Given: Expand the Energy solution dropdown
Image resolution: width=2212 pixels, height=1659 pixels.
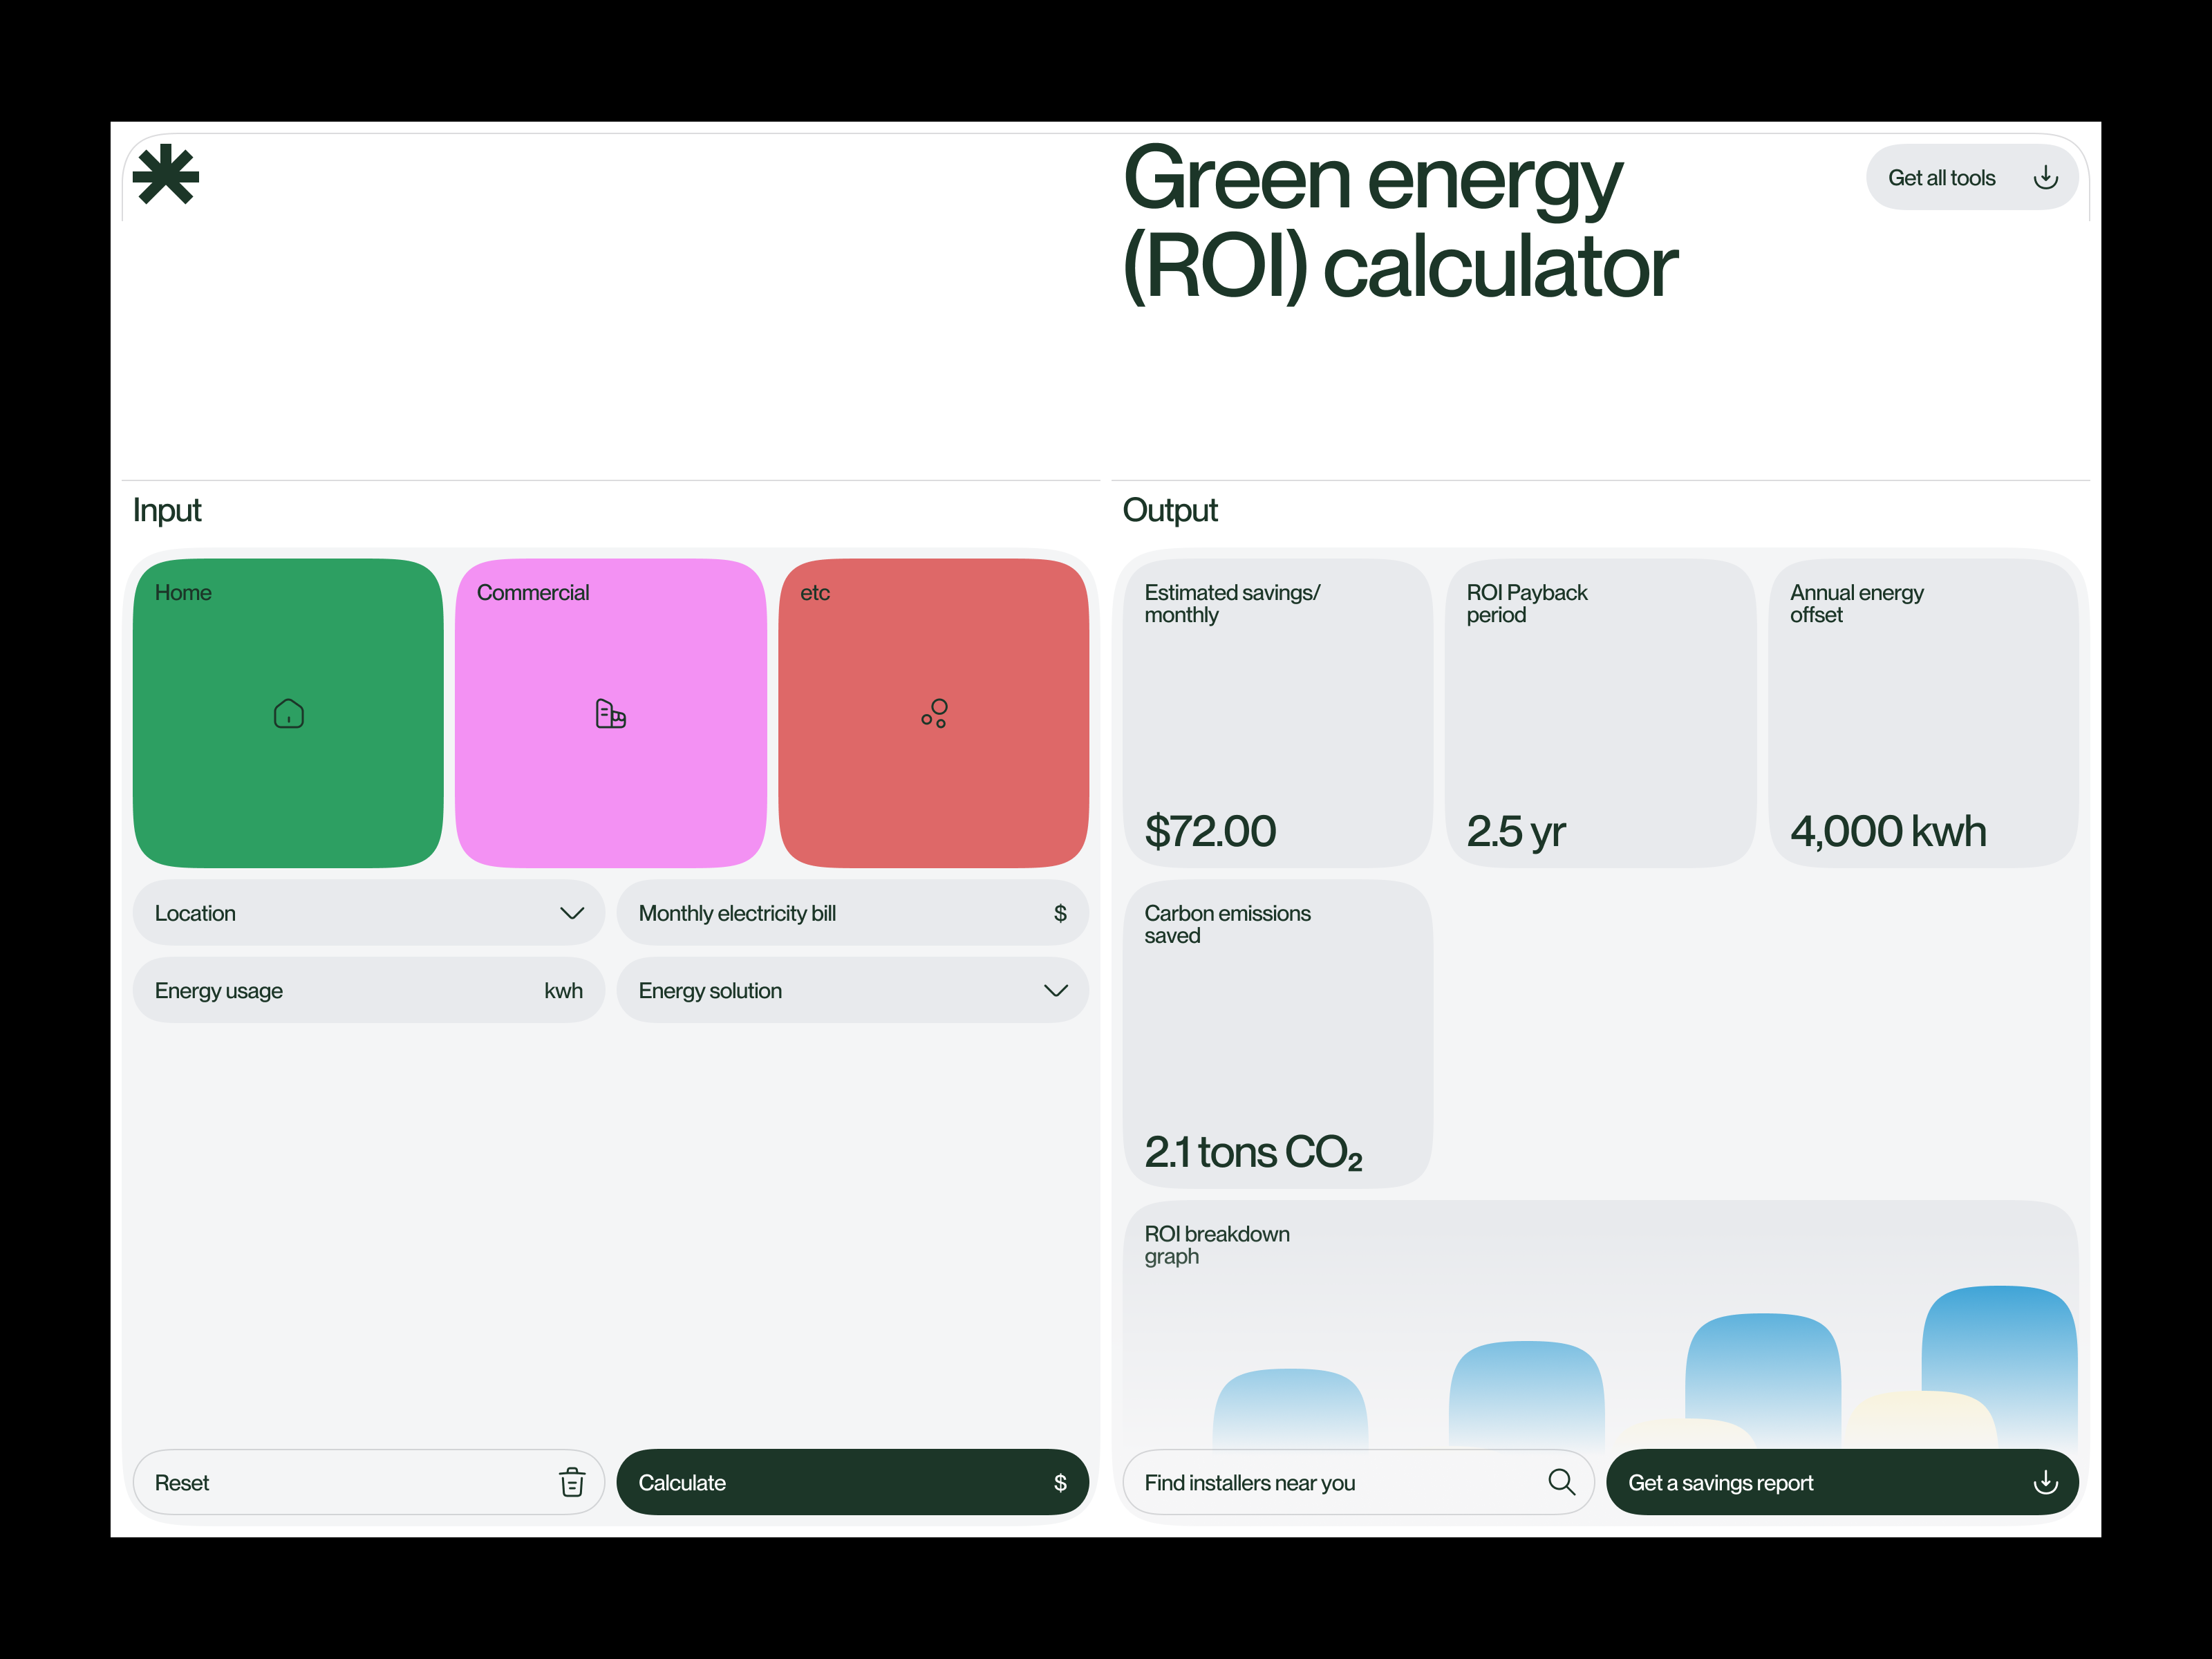Looking at the screenshot, I should tap(852, 990).
